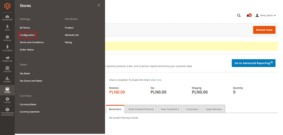Open All Stores menu item
283x135 pixels.
pyautogui.click(x=25, y=28)
